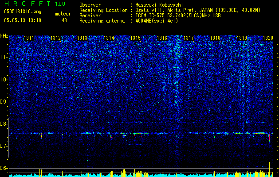Click the 0.7 kHz axis label

(4, 146)
